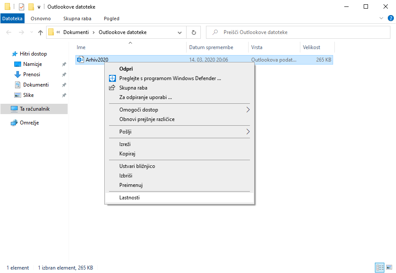Select Skupna raba in the context menu
The height and width of the screenshot is (273, 396).
[179, 88]
